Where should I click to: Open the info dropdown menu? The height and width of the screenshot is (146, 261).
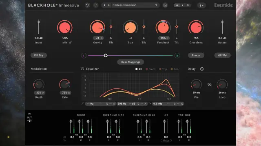[201, 5]
